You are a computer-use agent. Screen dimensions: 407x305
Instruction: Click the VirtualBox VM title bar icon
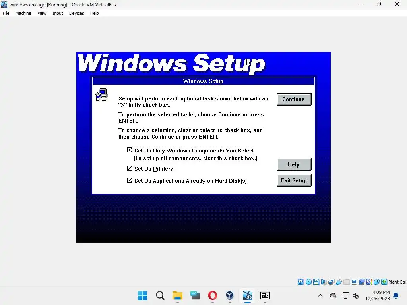point(4,4)
